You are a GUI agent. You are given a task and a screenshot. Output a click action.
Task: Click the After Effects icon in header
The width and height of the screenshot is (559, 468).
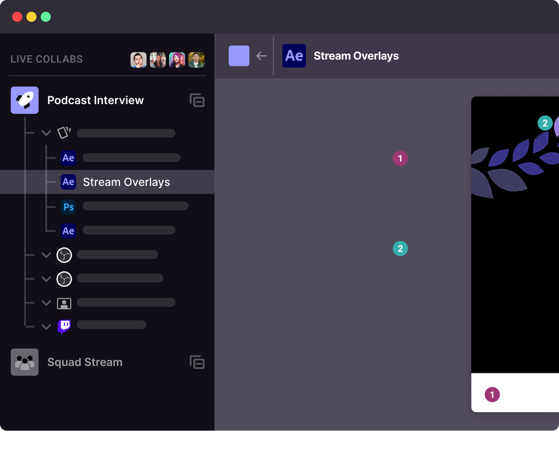pos(294,56)
